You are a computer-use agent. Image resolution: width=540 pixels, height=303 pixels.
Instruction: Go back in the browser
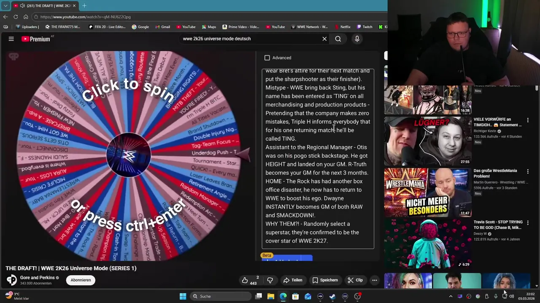pyautogui.click(x=5, y=17)
